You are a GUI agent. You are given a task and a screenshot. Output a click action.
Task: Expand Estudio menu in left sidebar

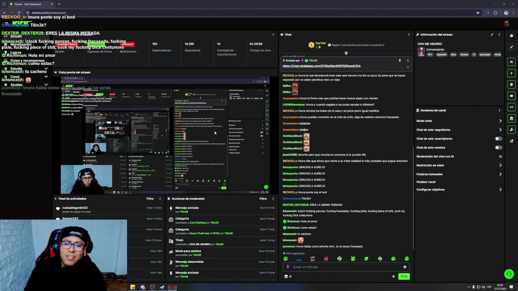point(46,69)
